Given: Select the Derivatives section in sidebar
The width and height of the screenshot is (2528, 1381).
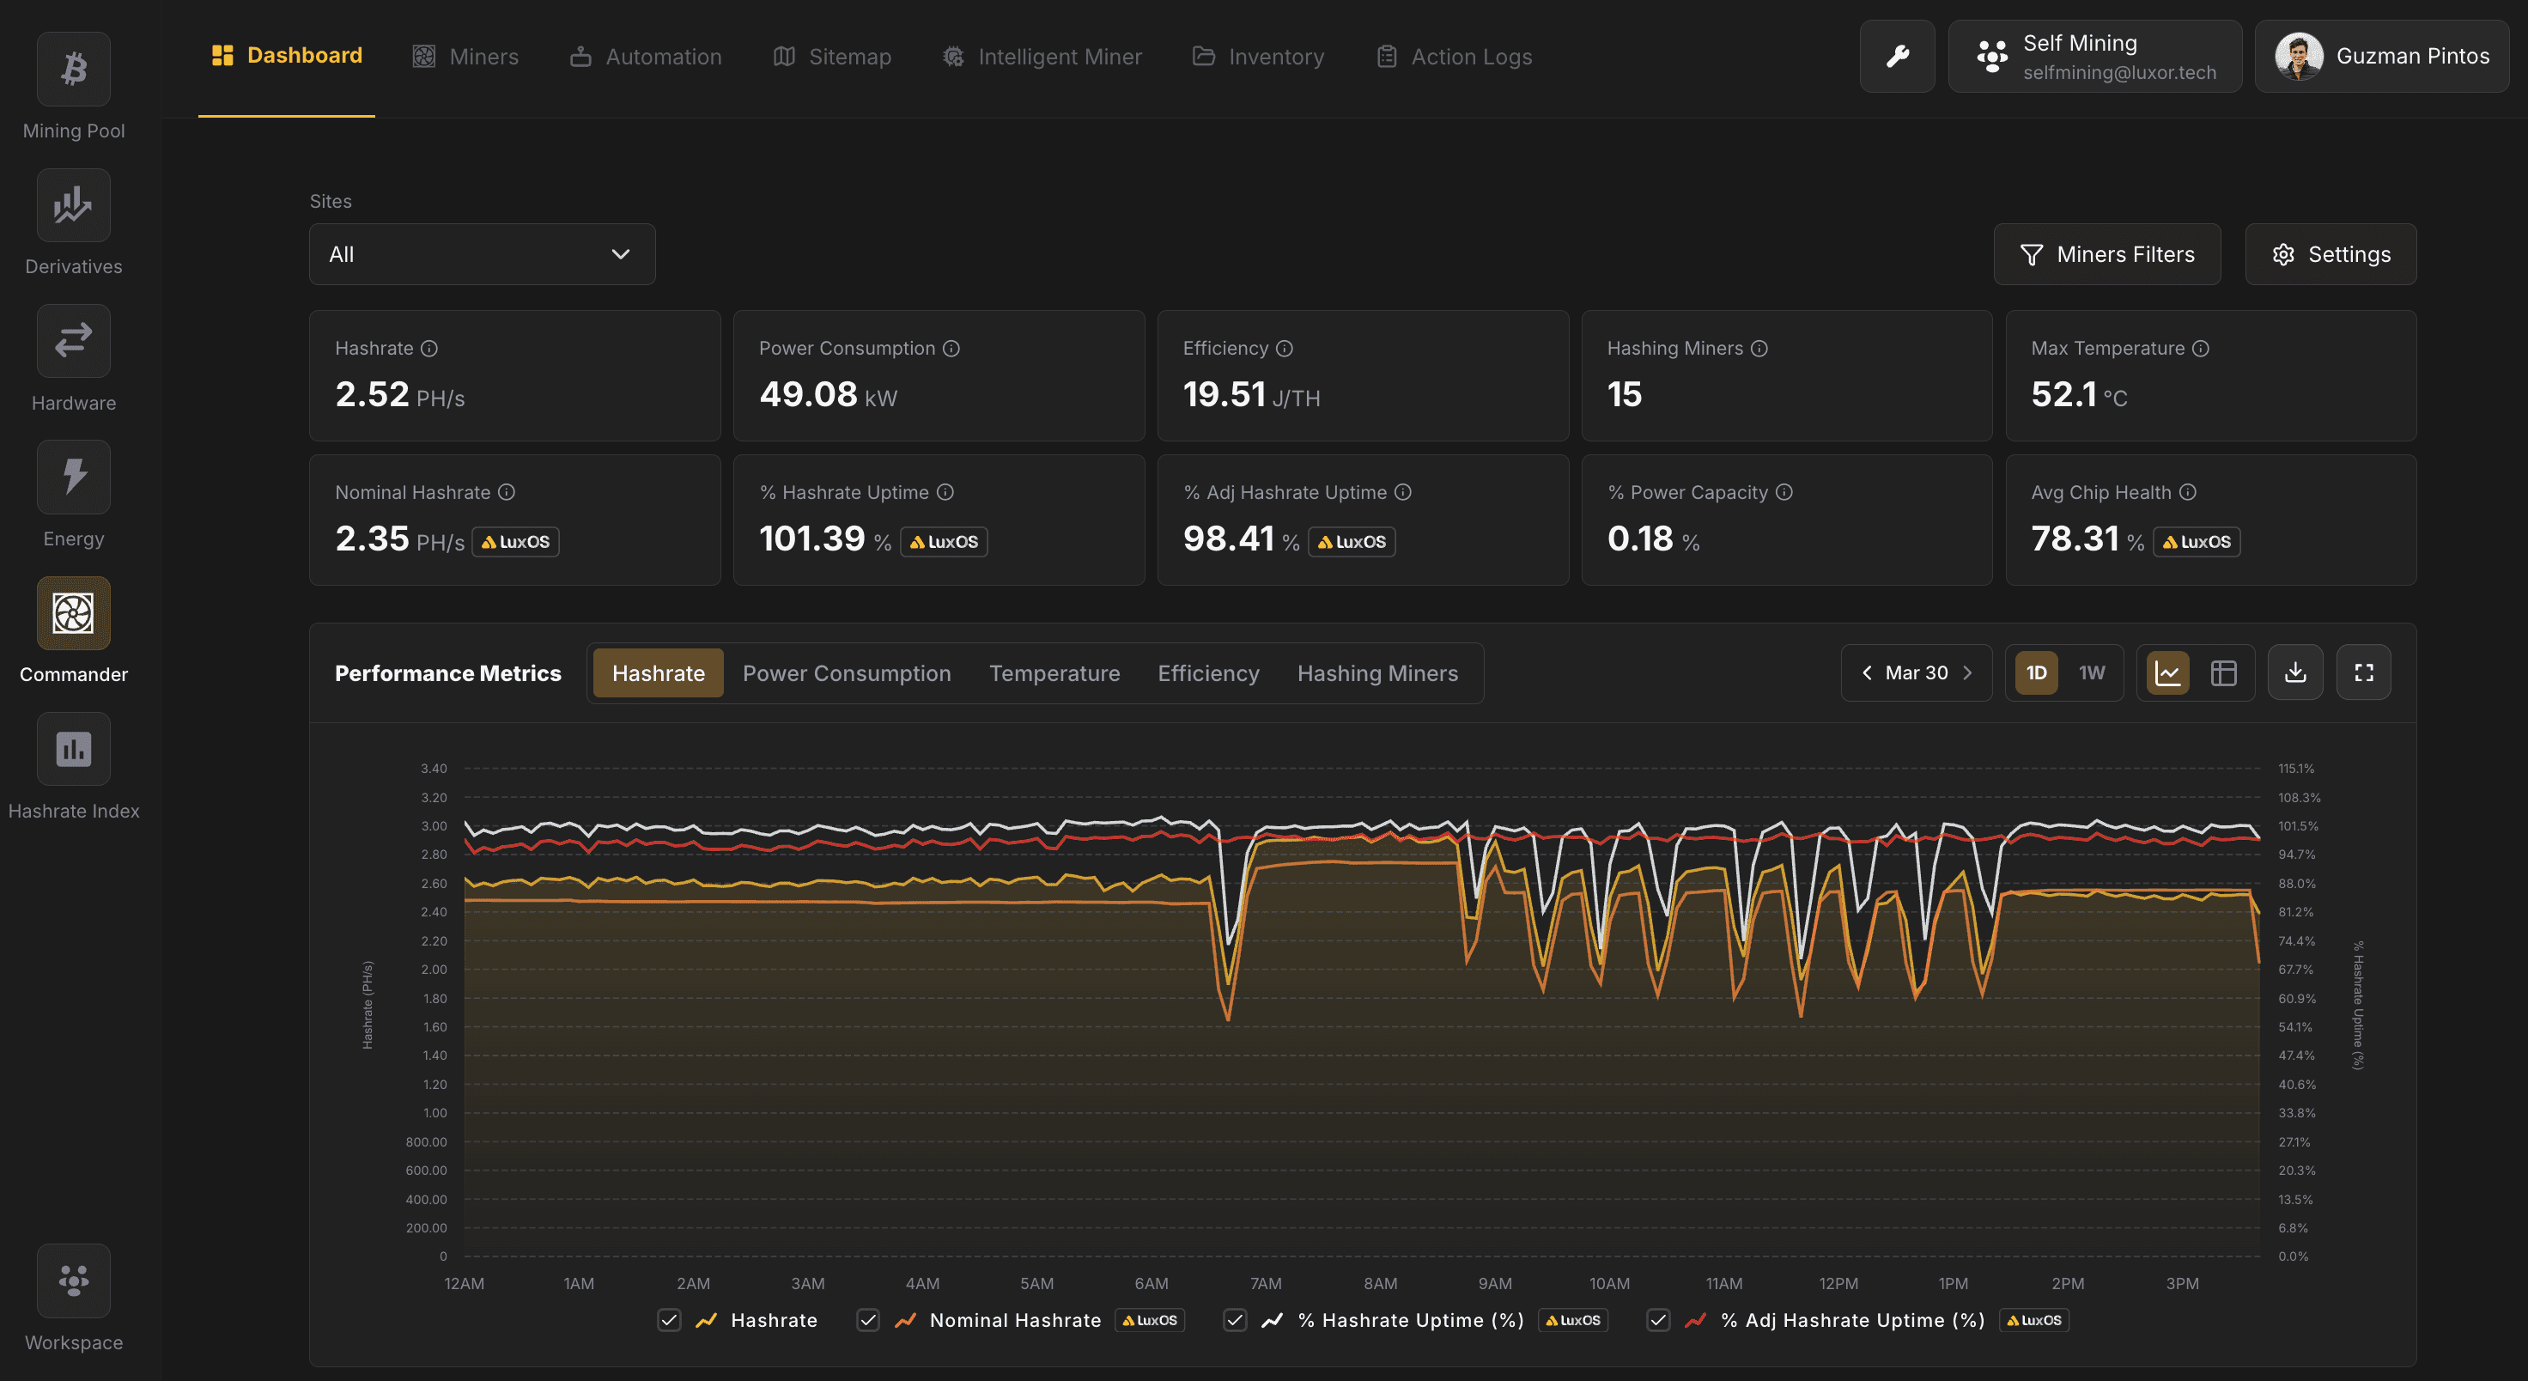Looking at the screenshot, I should 73,205.
